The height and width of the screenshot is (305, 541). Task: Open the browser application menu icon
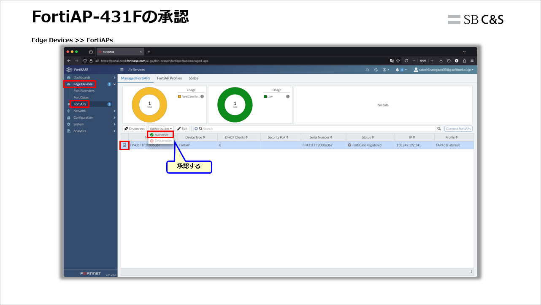(472, 61)
